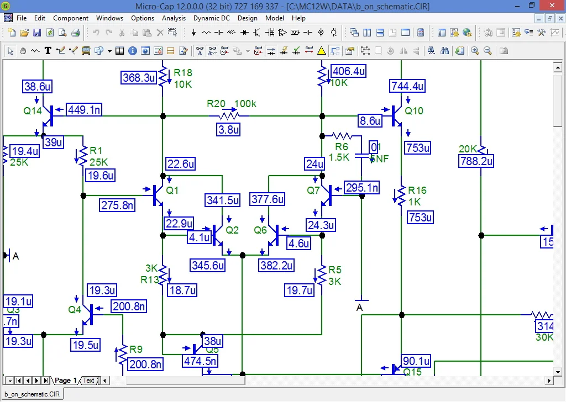This screenshot has height=402, width=566.
Task: Expand the dropdown in the display toolbar
Action: tap(248, 51)
